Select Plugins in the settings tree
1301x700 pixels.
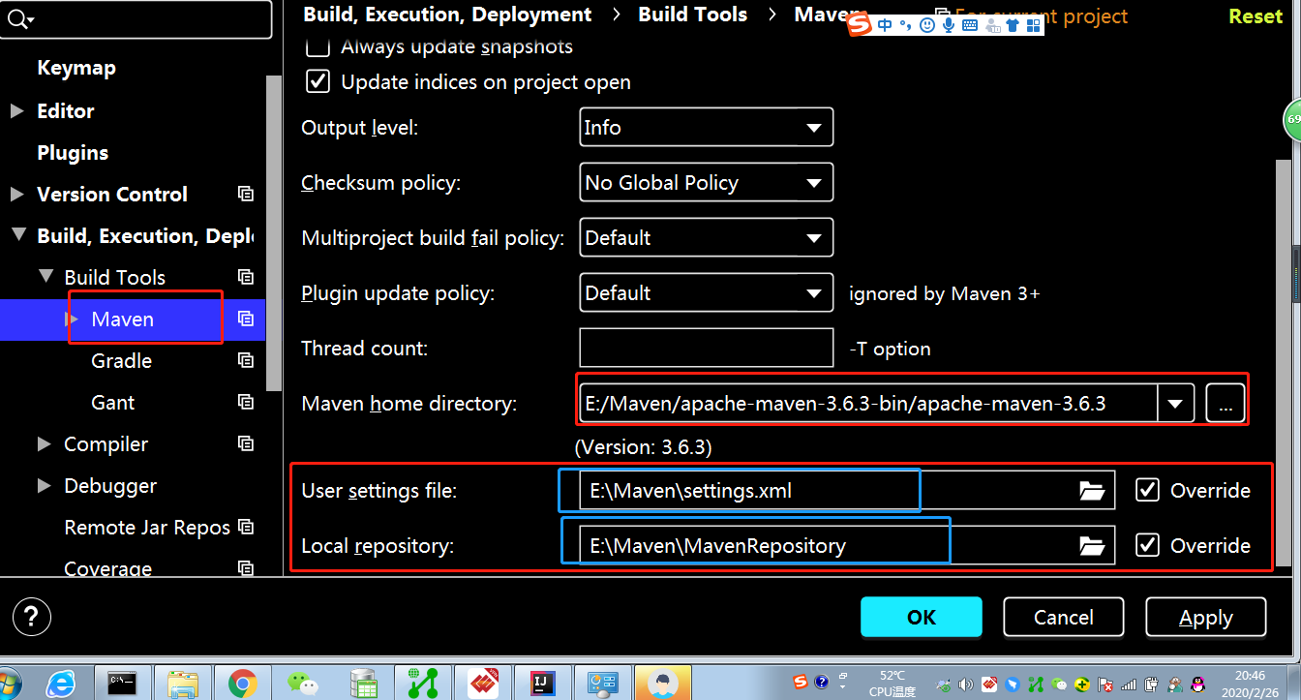point(73,153)
